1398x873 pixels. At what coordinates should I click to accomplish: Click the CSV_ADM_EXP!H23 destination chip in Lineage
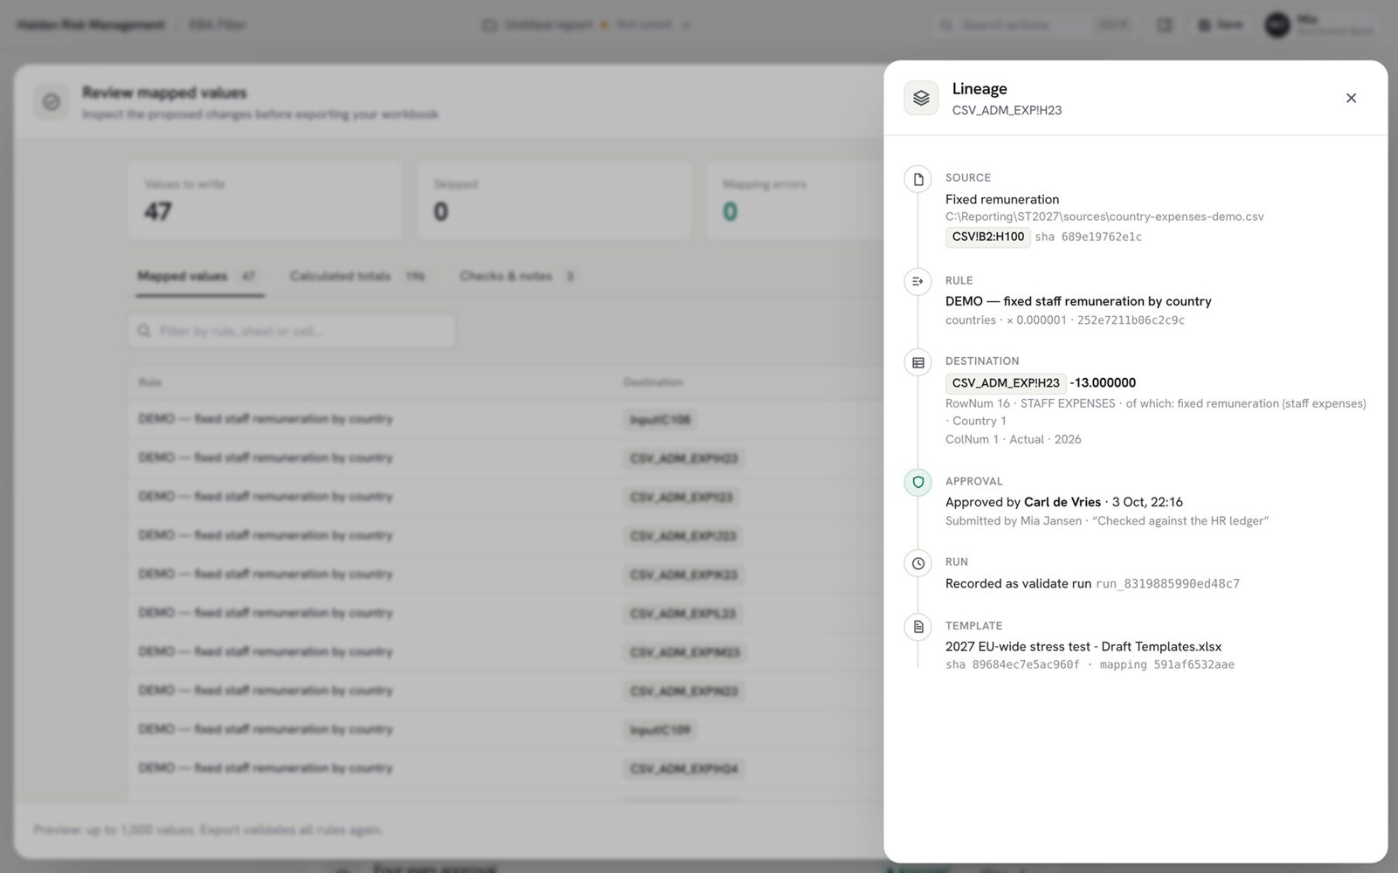(x=1006, y=382)
